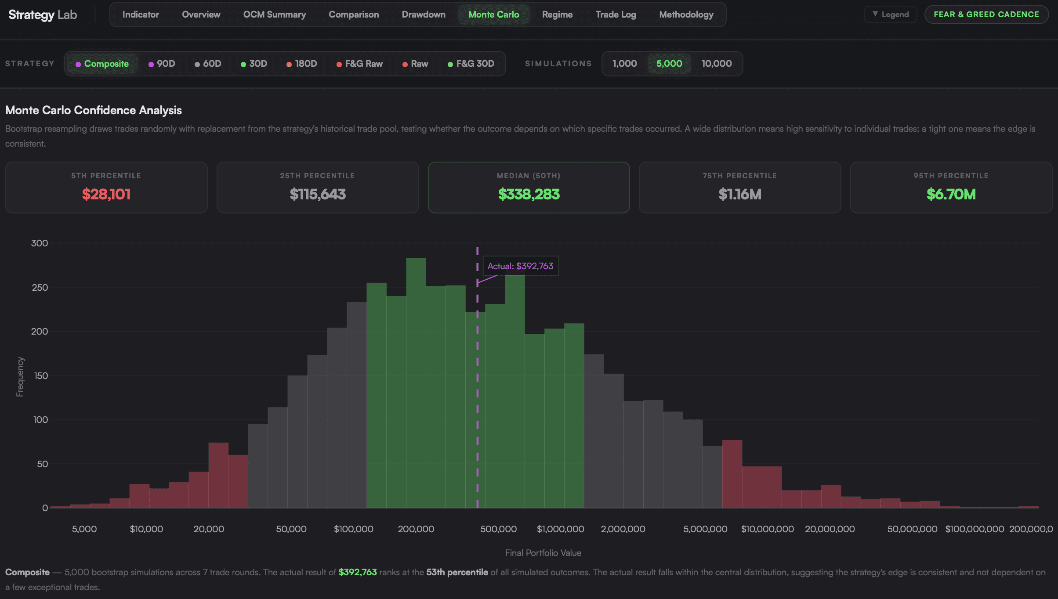Select the 90D strategy

point(162,64)
